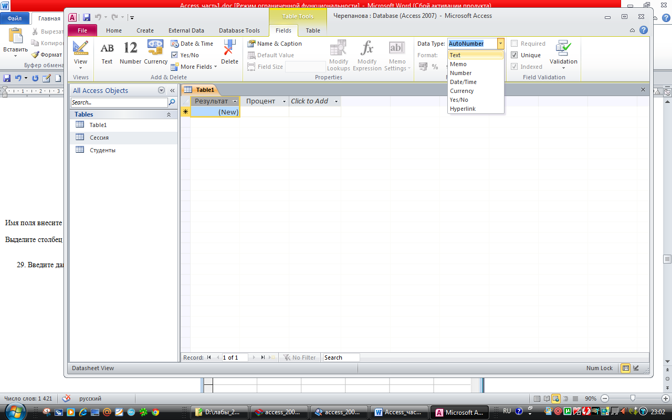This screenshot has height=420, width=672.
Task: Choose Date/Time in Data Type list
Action: point(476,82)
